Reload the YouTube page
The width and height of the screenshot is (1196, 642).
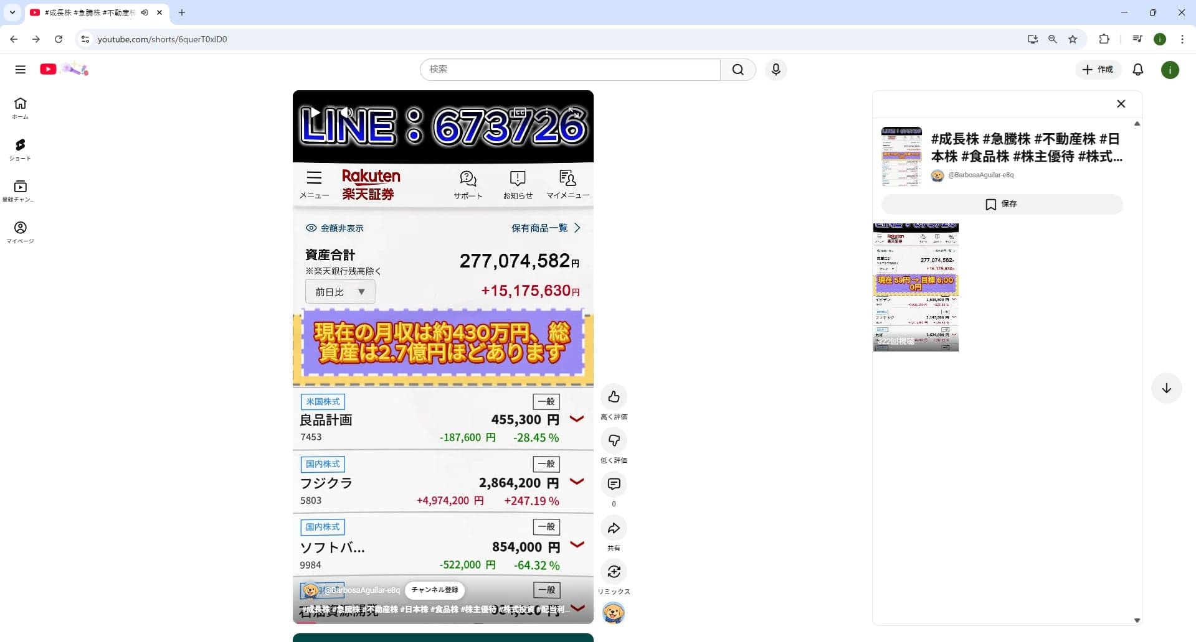pos(59,39)
